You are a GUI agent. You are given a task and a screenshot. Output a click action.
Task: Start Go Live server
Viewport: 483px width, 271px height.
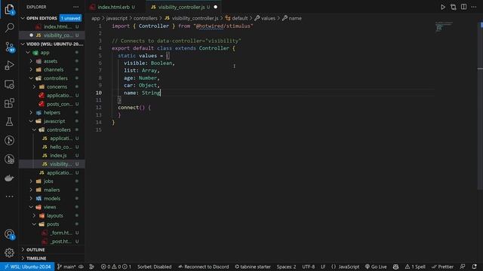(376, 266)
